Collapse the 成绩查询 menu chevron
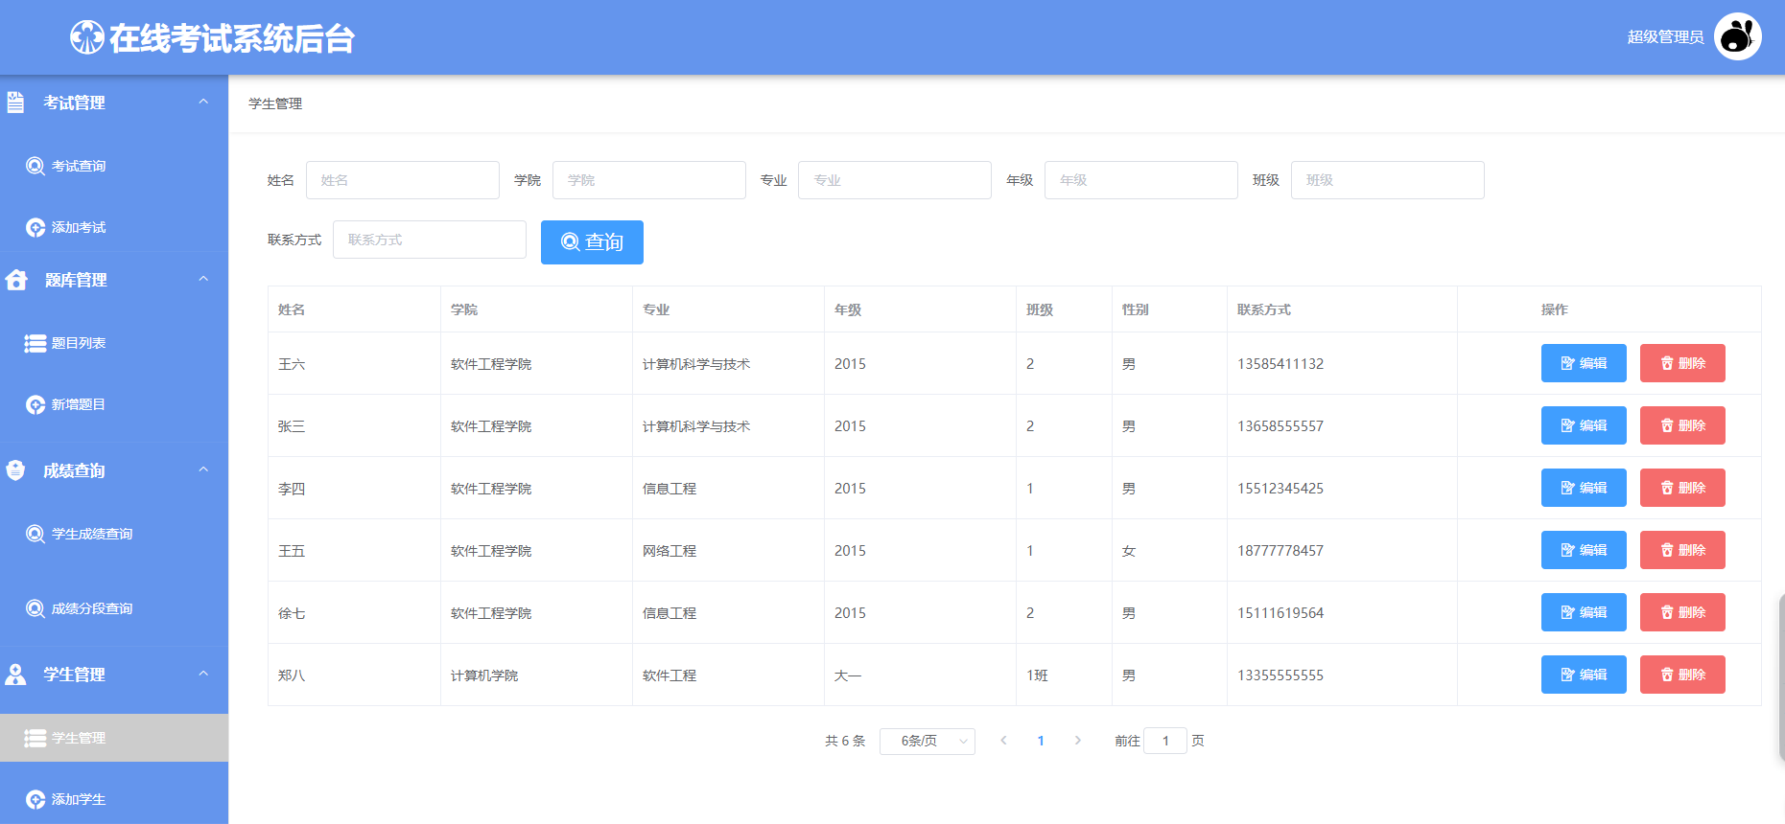The image size is (1785, 824). pyautogui.click(x=203, y=469)
